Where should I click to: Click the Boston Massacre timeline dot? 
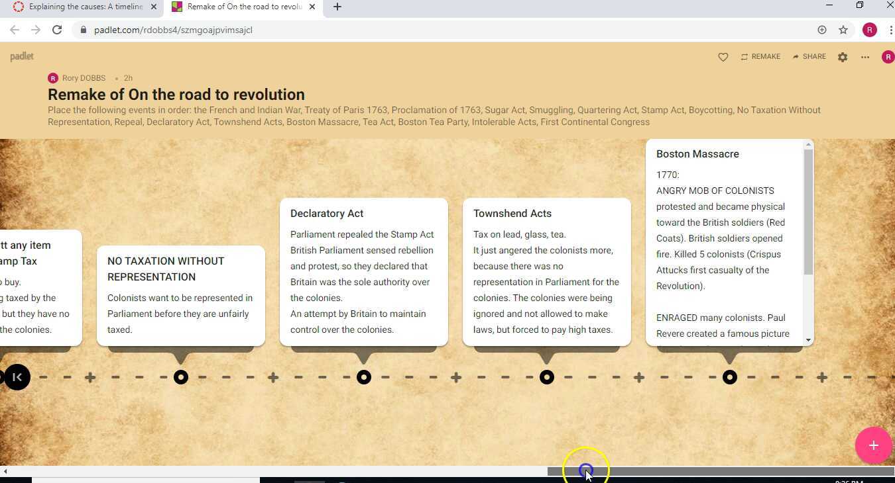729,377
